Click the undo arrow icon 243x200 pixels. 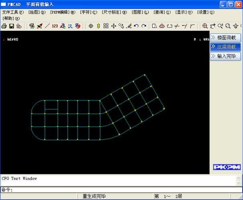click(x=137, y=26)
